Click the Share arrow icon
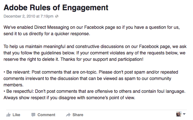 pyautogui.click(x=68, y=115)
